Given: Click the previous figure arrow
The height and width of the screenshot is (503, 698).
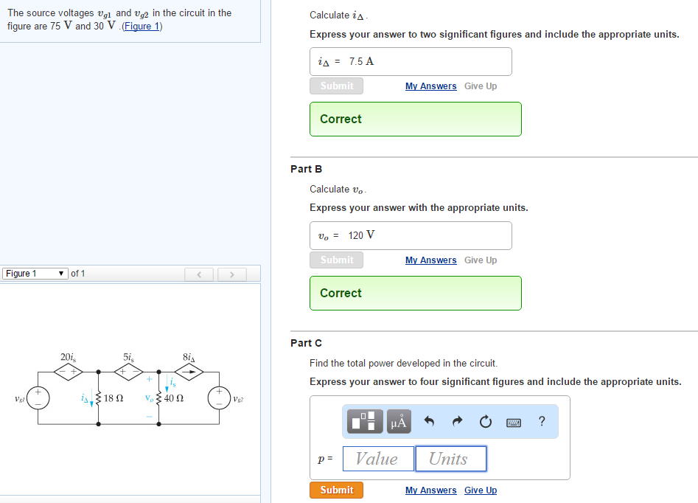Looking at the screenshot, I should tap(198, 274).
